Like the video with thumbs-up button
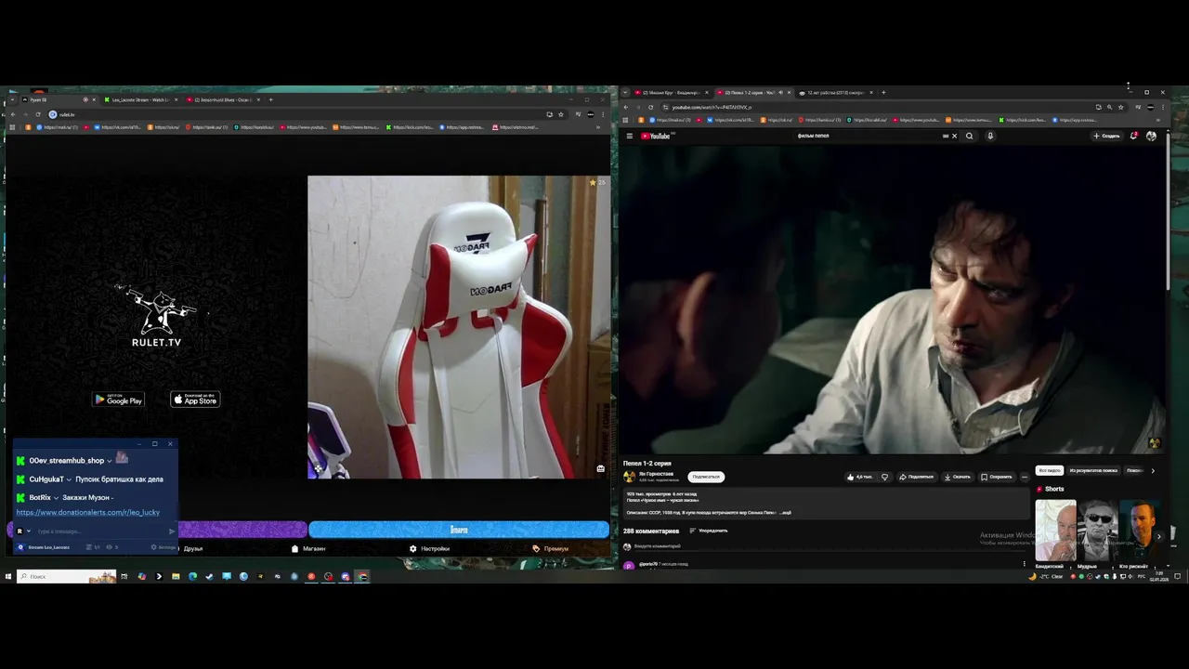The width and height of the screenshot is (1189, 669). coord(860,477)
